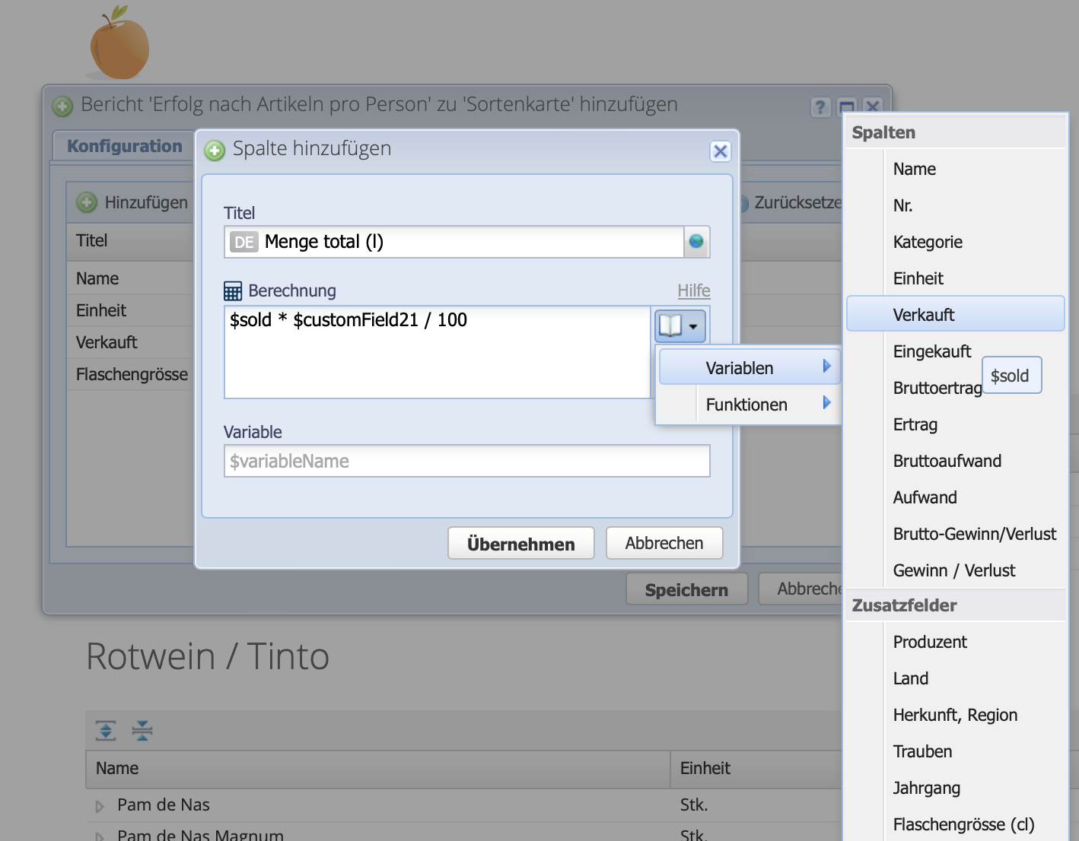
Task: Confirm with the Übernehmen button
Action: point(520,543)
